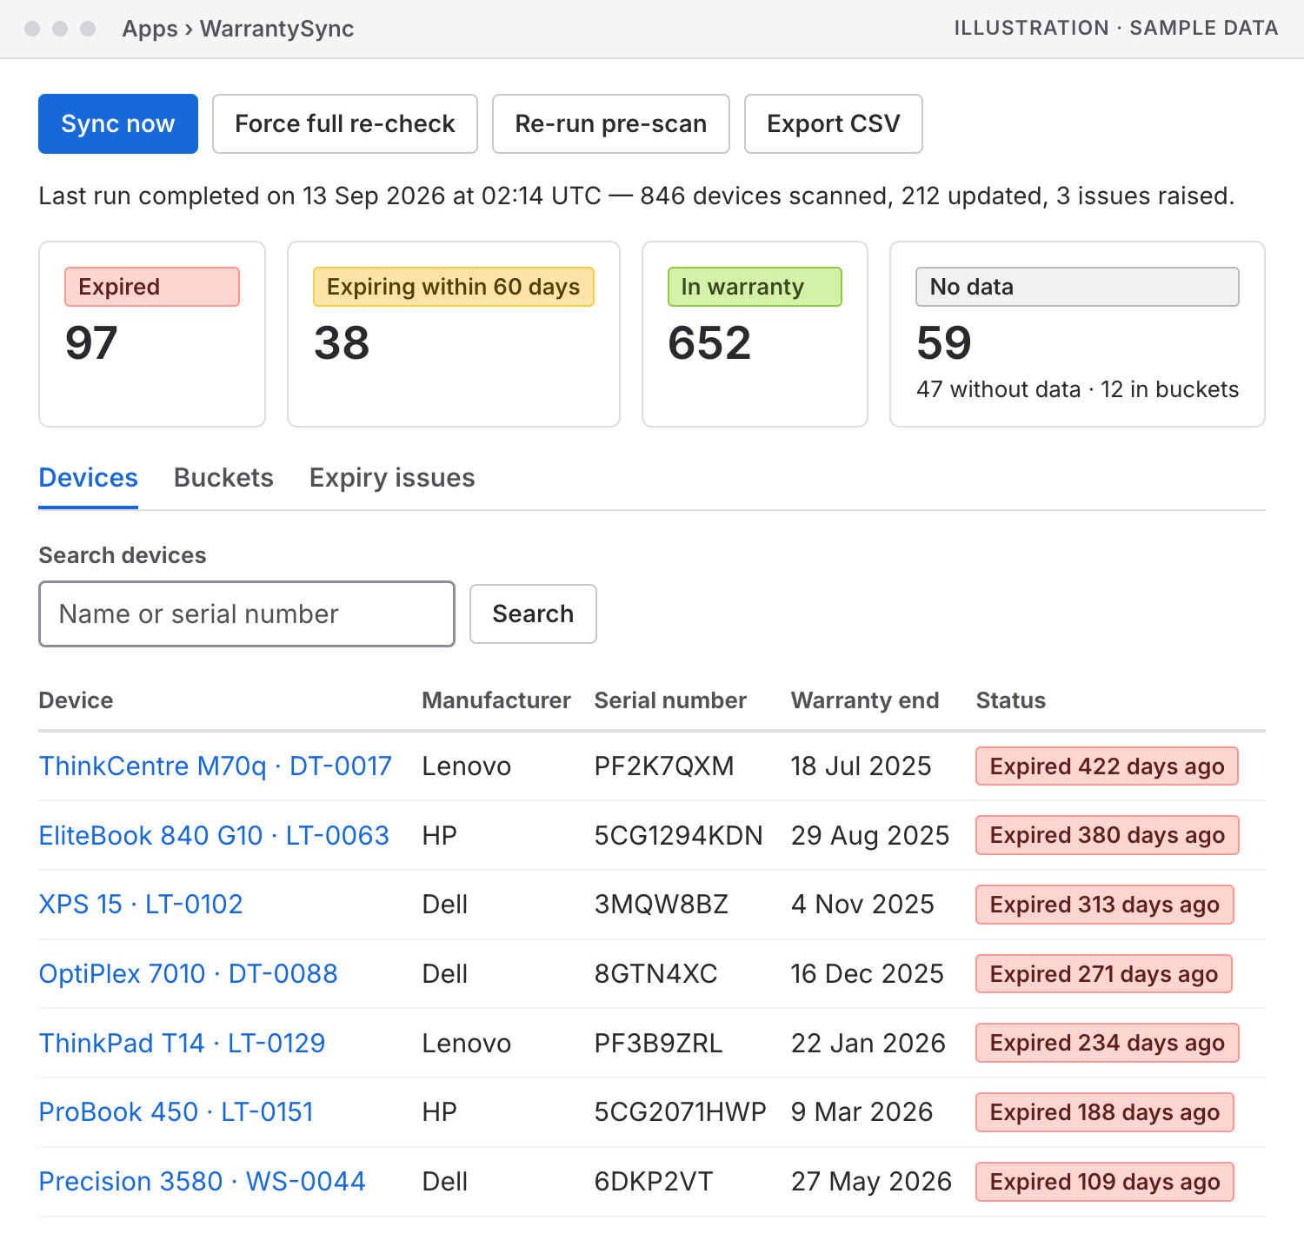Click the Serial number column header
This screenshot has height=1260, width=1304.
(x=670, y=700)
